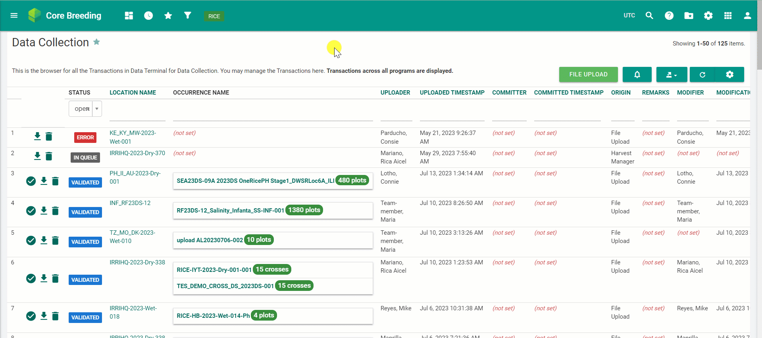Open the dashboard icon in top bar

coord(129,15)
